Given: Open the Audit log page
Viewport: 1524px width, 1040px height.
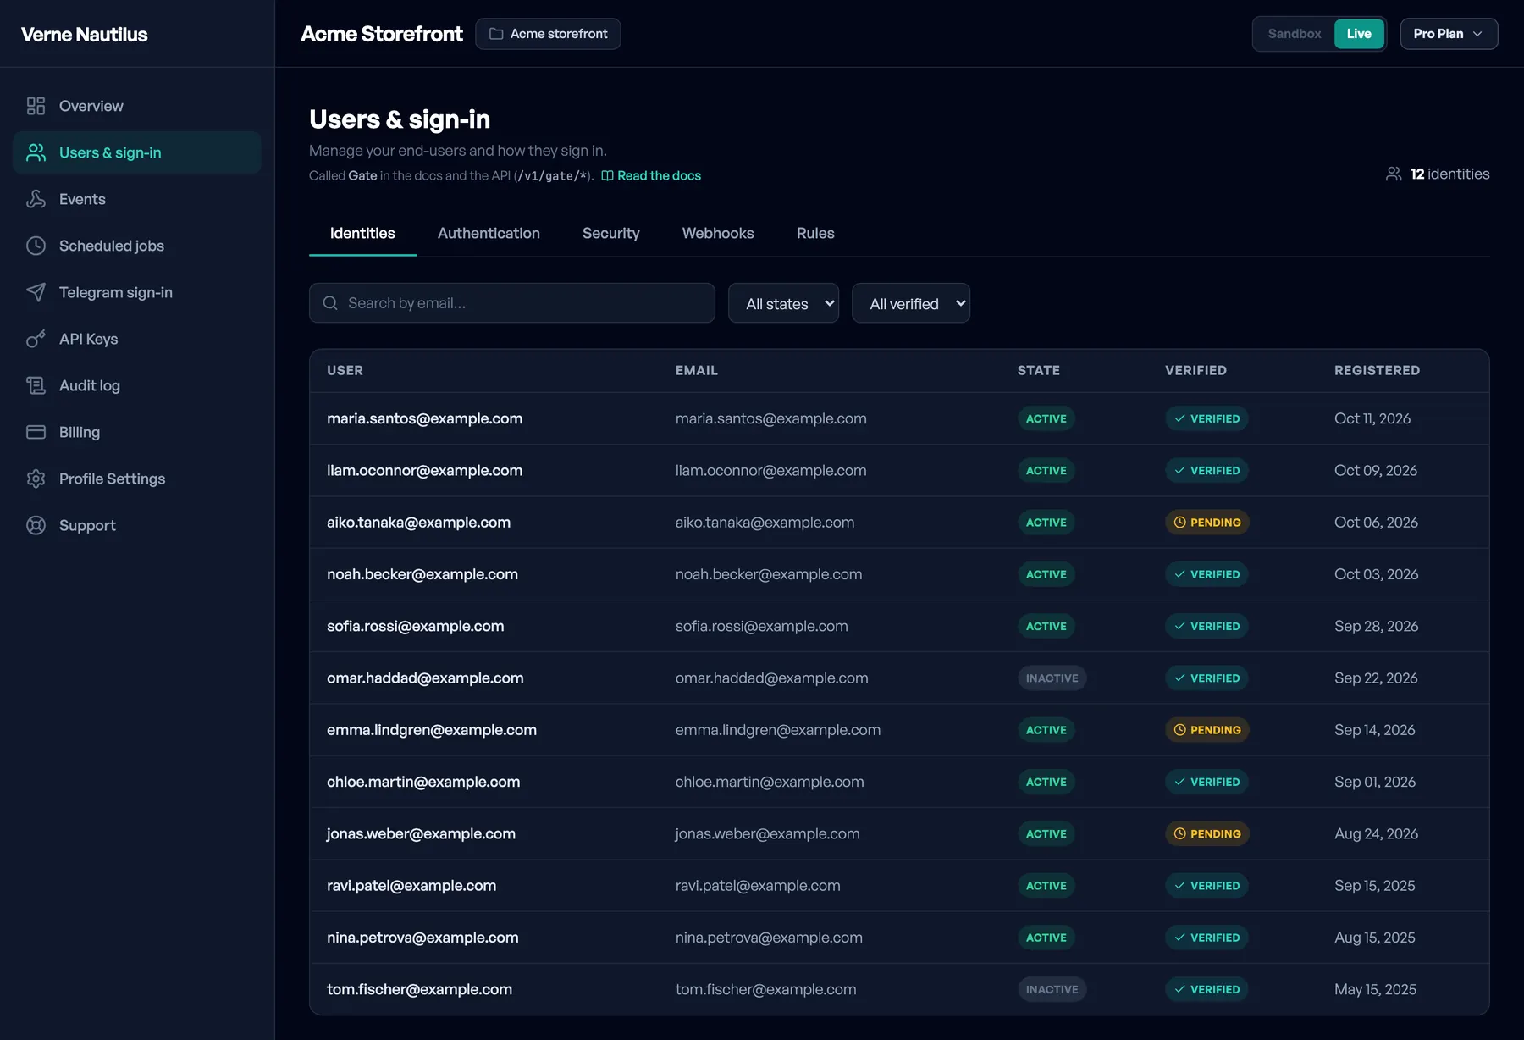Looking at the screenshot, I should [137, 385].
